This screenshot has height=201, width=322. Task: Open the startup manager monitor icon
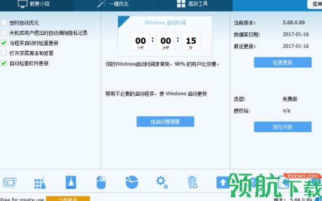coord(10,182)
